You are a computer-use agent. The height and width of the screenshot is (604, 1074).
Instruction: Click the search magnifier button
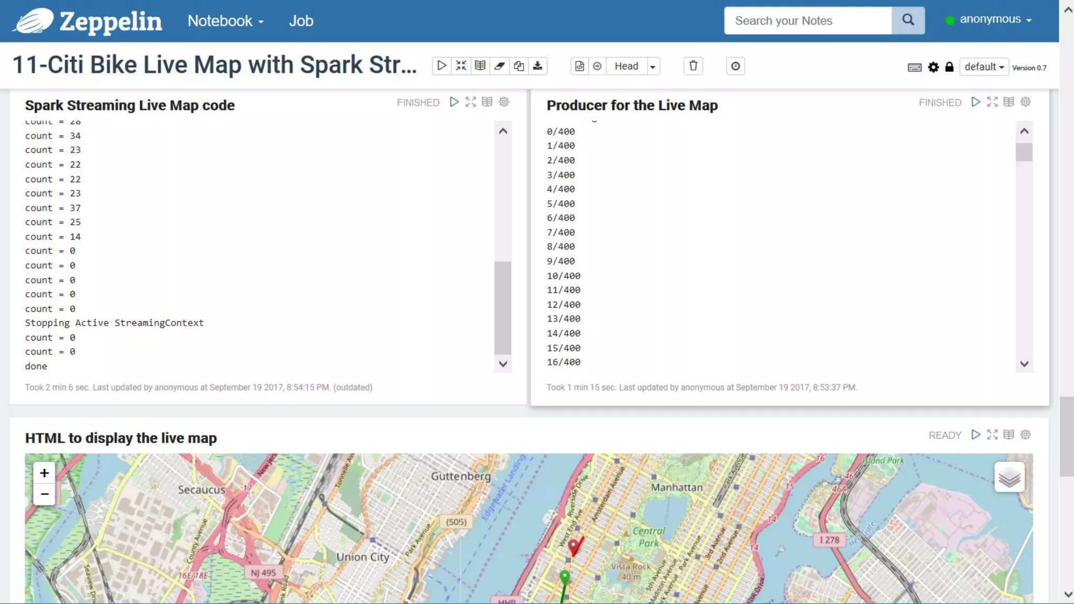tap(908, 20)
